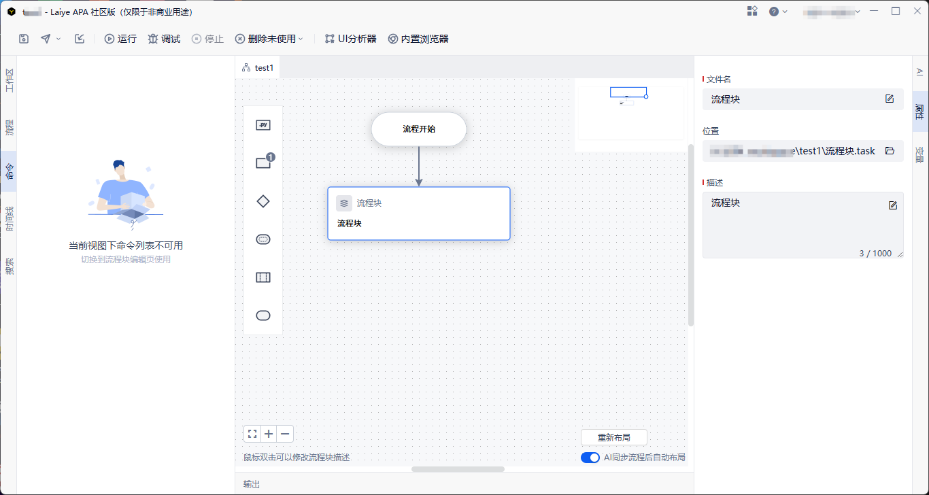Open the 变量 variables tab
The width and height of the screenshot is (929, 495).
[x=919, y=154]
